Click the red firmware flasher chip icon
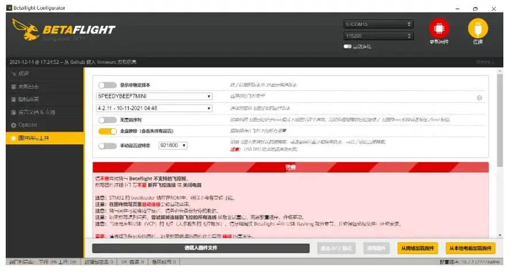Image resolution: width=516 pixels, height=272 pixels. point(439,28)
